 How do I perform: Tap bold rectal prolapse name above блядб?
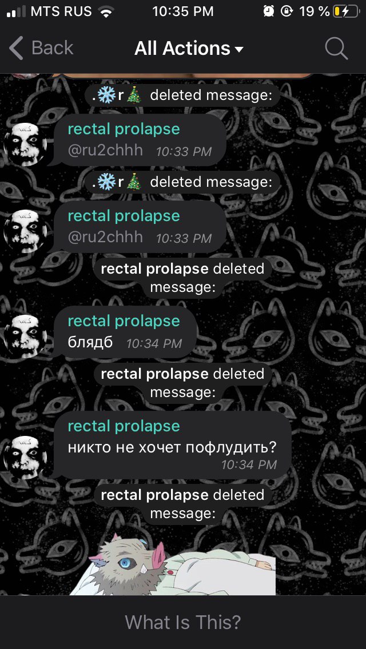tap(154, 269)
